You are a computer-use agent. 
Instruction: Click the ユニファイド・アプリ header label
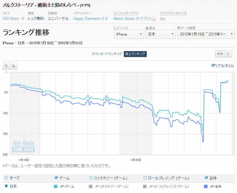126,13
